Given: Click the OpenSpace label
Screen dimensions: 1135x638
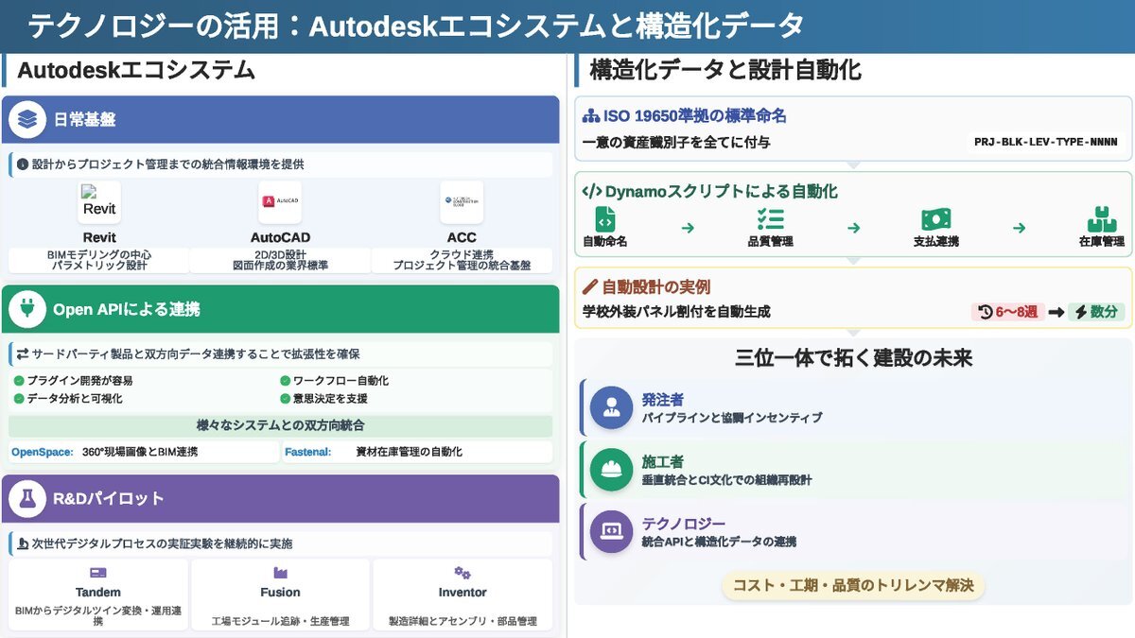Looking at the screenshot, I should click(x=43, y=452).
